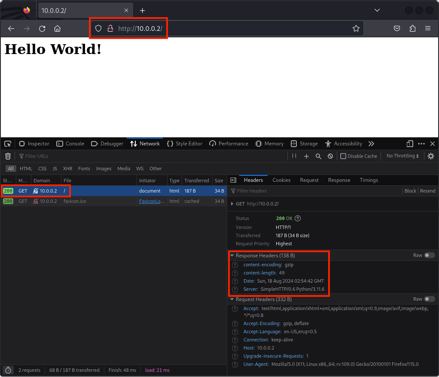Collapse the Response Headers section

(x=232, y=256)
